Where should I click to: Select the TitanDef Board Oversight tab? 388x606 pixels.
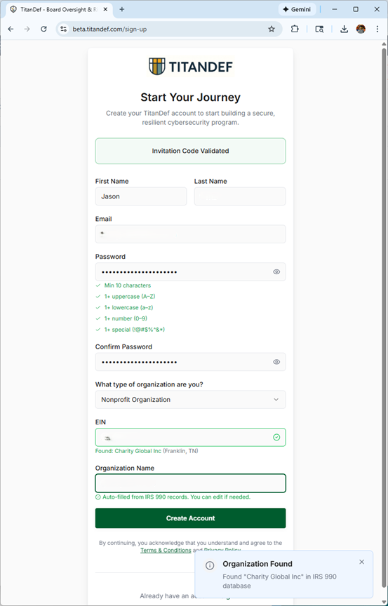59,9
